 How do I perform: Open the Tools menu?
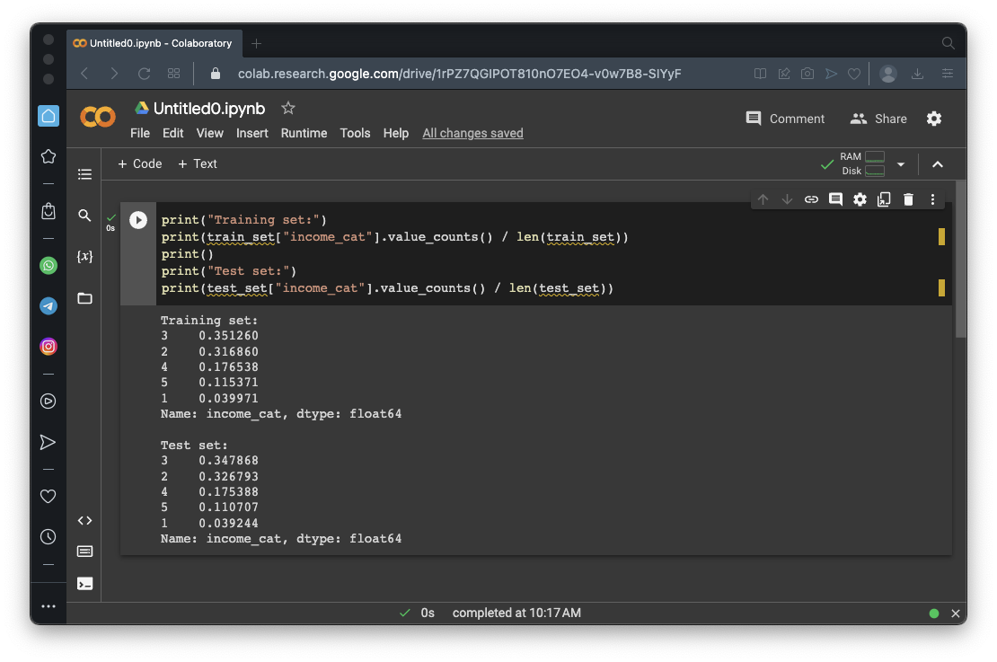pyautogui.click(x=355, y=133)
